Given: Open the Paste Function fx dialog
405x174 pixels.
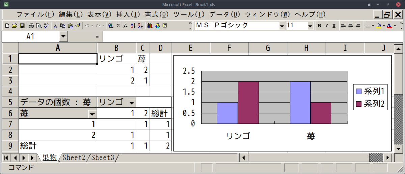Looking at the screenshot, I should [x=125, y=26].
